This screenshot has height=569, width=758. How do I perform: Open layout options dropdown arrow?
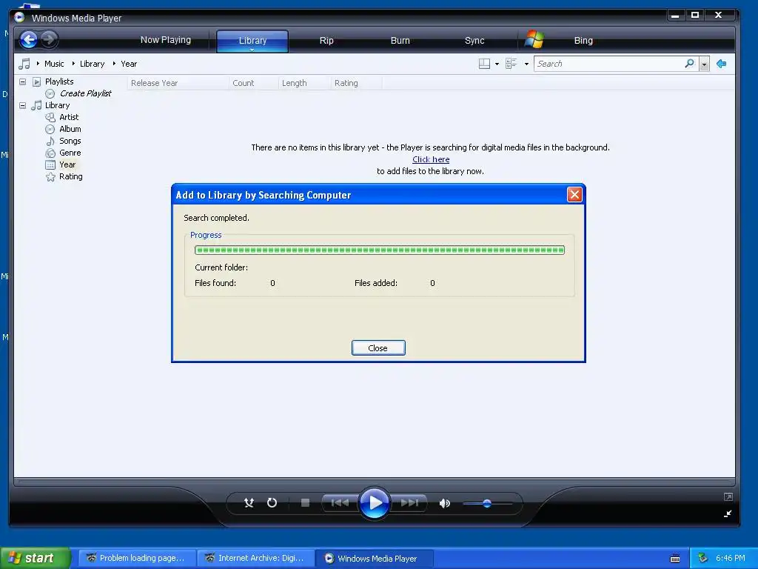[497, 64]
